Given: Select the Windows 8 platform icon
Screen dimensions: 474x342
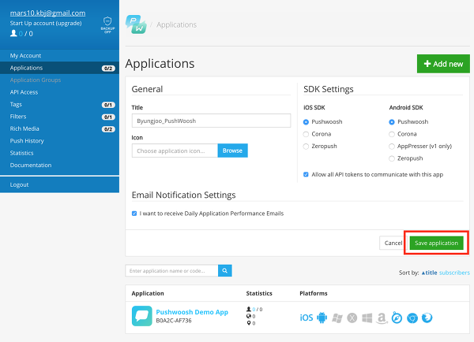Looking at the screenshot, I should coord(367,318).
